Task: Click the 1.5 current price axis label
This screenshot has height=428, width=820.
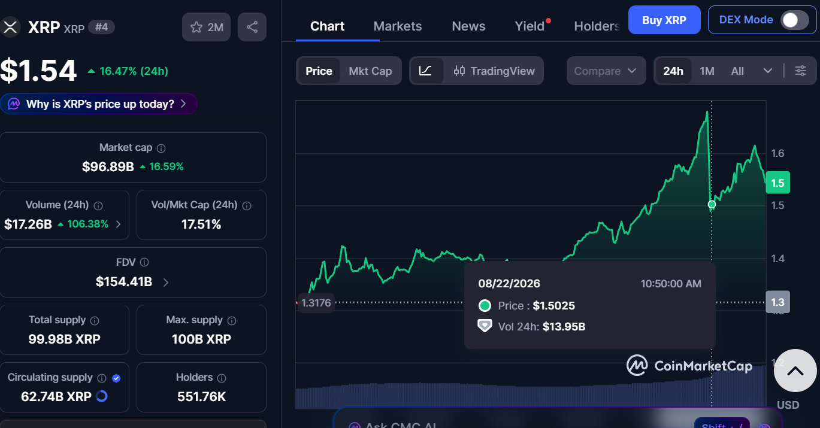Action: pos(777,183)
